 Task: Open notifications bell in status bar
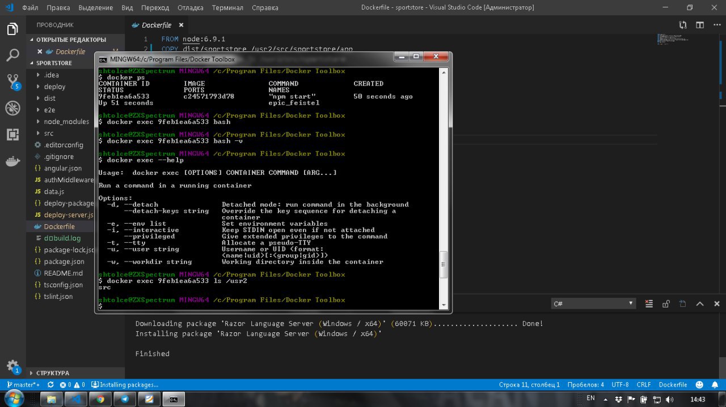point(715,384)
